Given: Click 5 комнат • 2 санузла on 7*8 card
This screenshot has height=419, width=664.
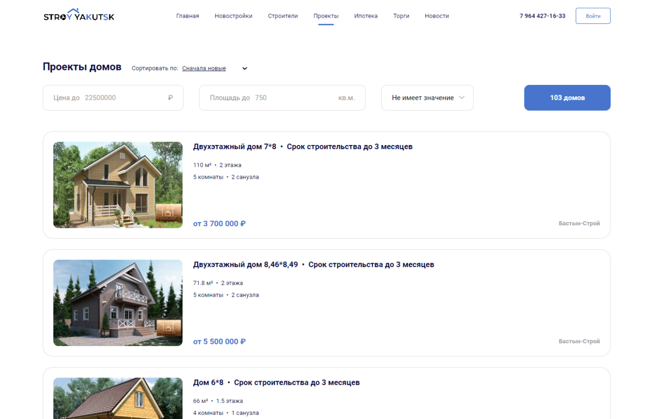Looking at the screenshot, I should tap(226, 177).
